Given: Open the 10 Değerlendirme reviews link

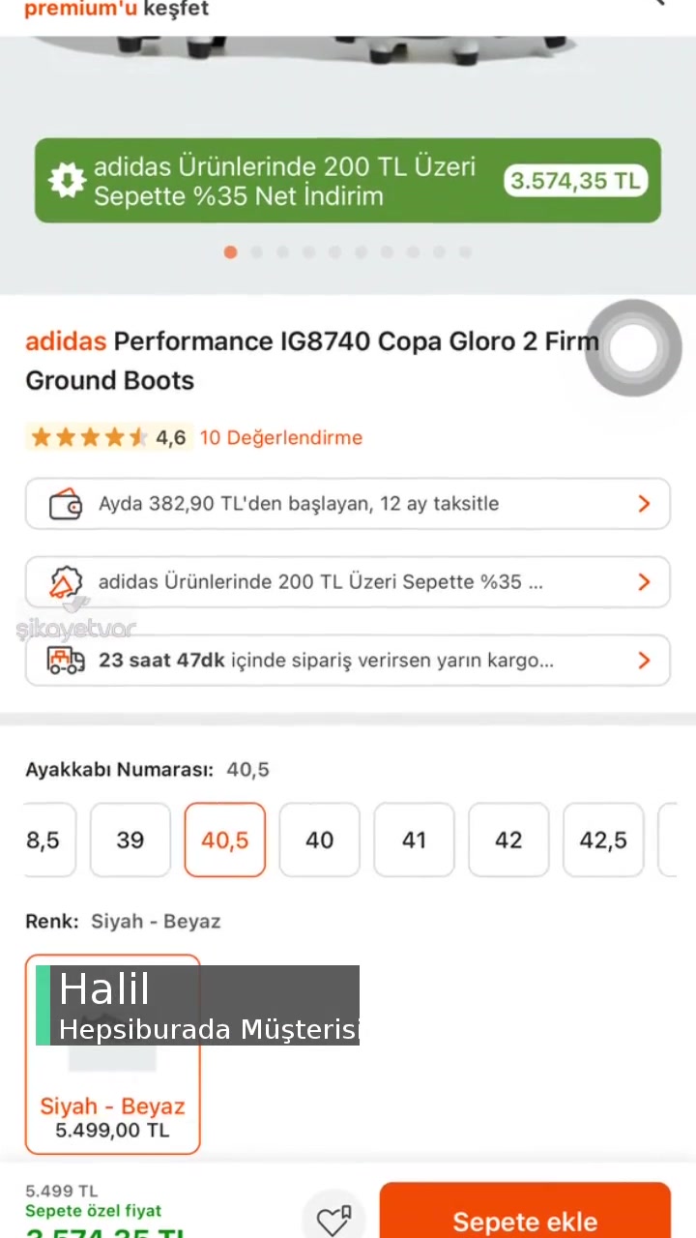Looking at the screenshot, I should tap(280, 438).
